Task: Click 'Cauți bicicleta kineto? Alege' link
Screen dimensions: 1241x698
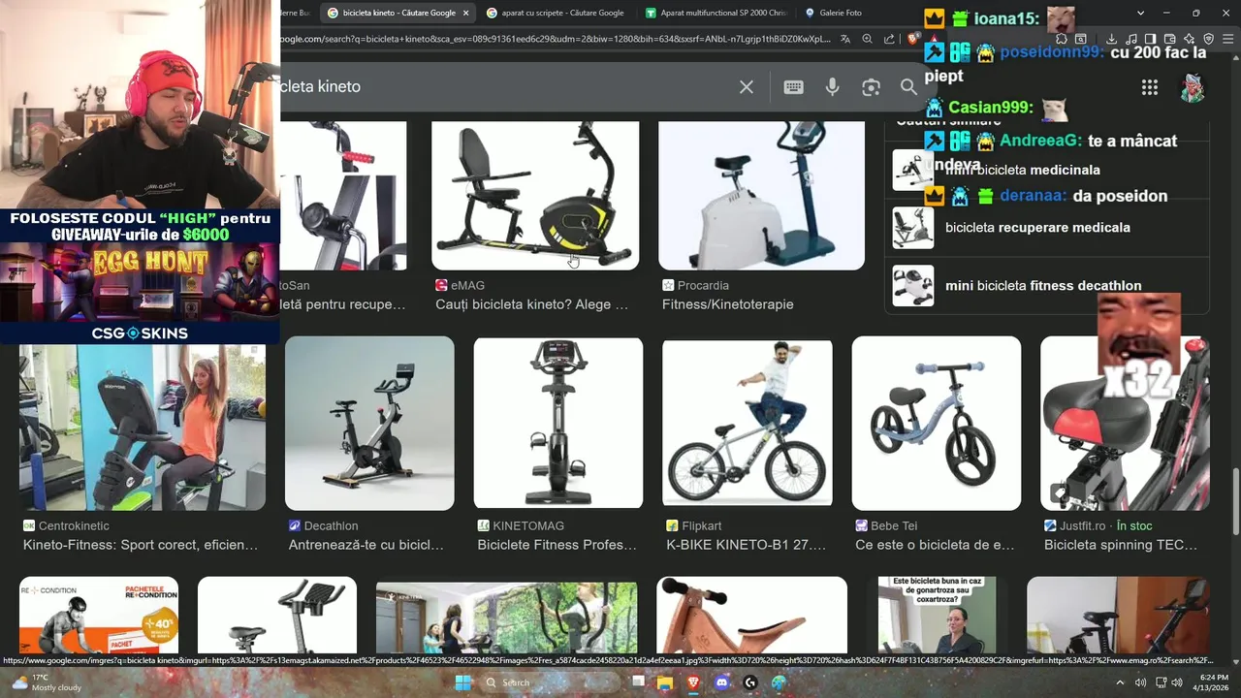Action: (532, 304)
